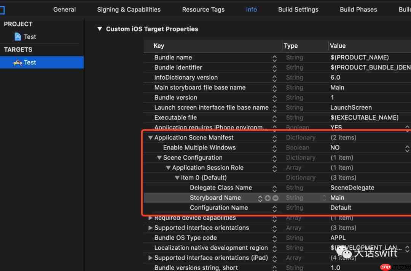Image resolution: width=411 pixels, height=271 pixels.
Task: Select the Test target app icon
Action: coord(18,63)
